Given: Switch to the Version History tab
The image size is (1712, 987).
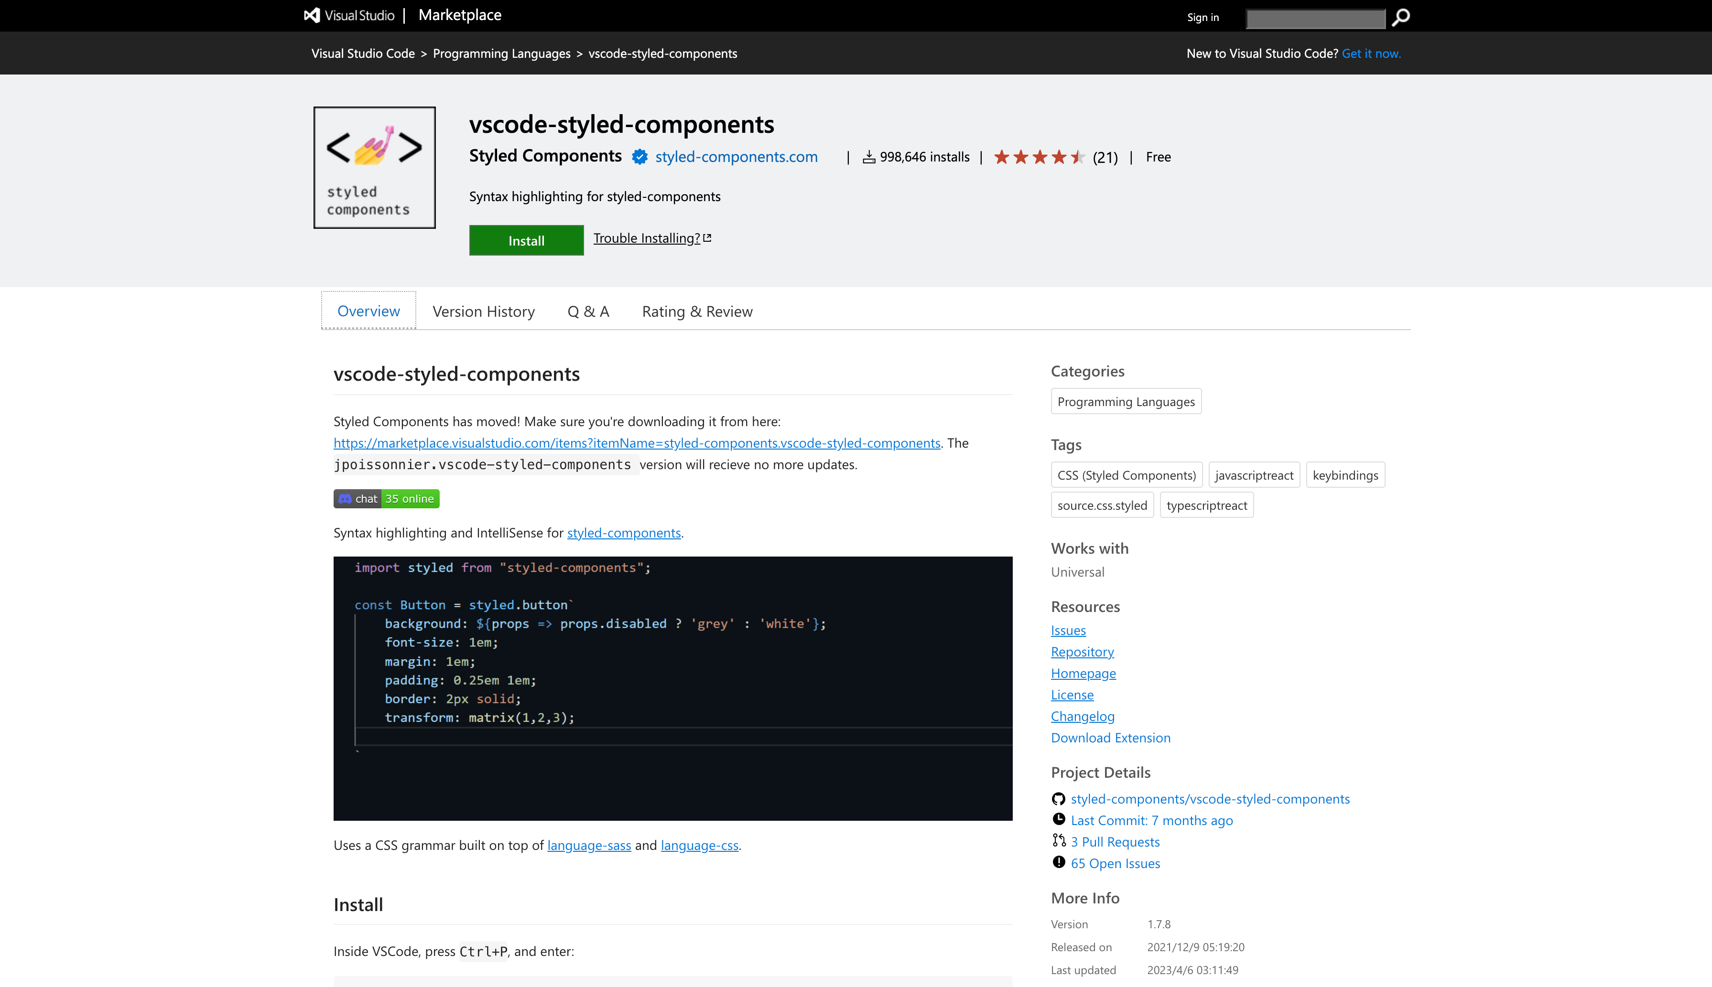Looking at the screenshot, I should (483, 310).
